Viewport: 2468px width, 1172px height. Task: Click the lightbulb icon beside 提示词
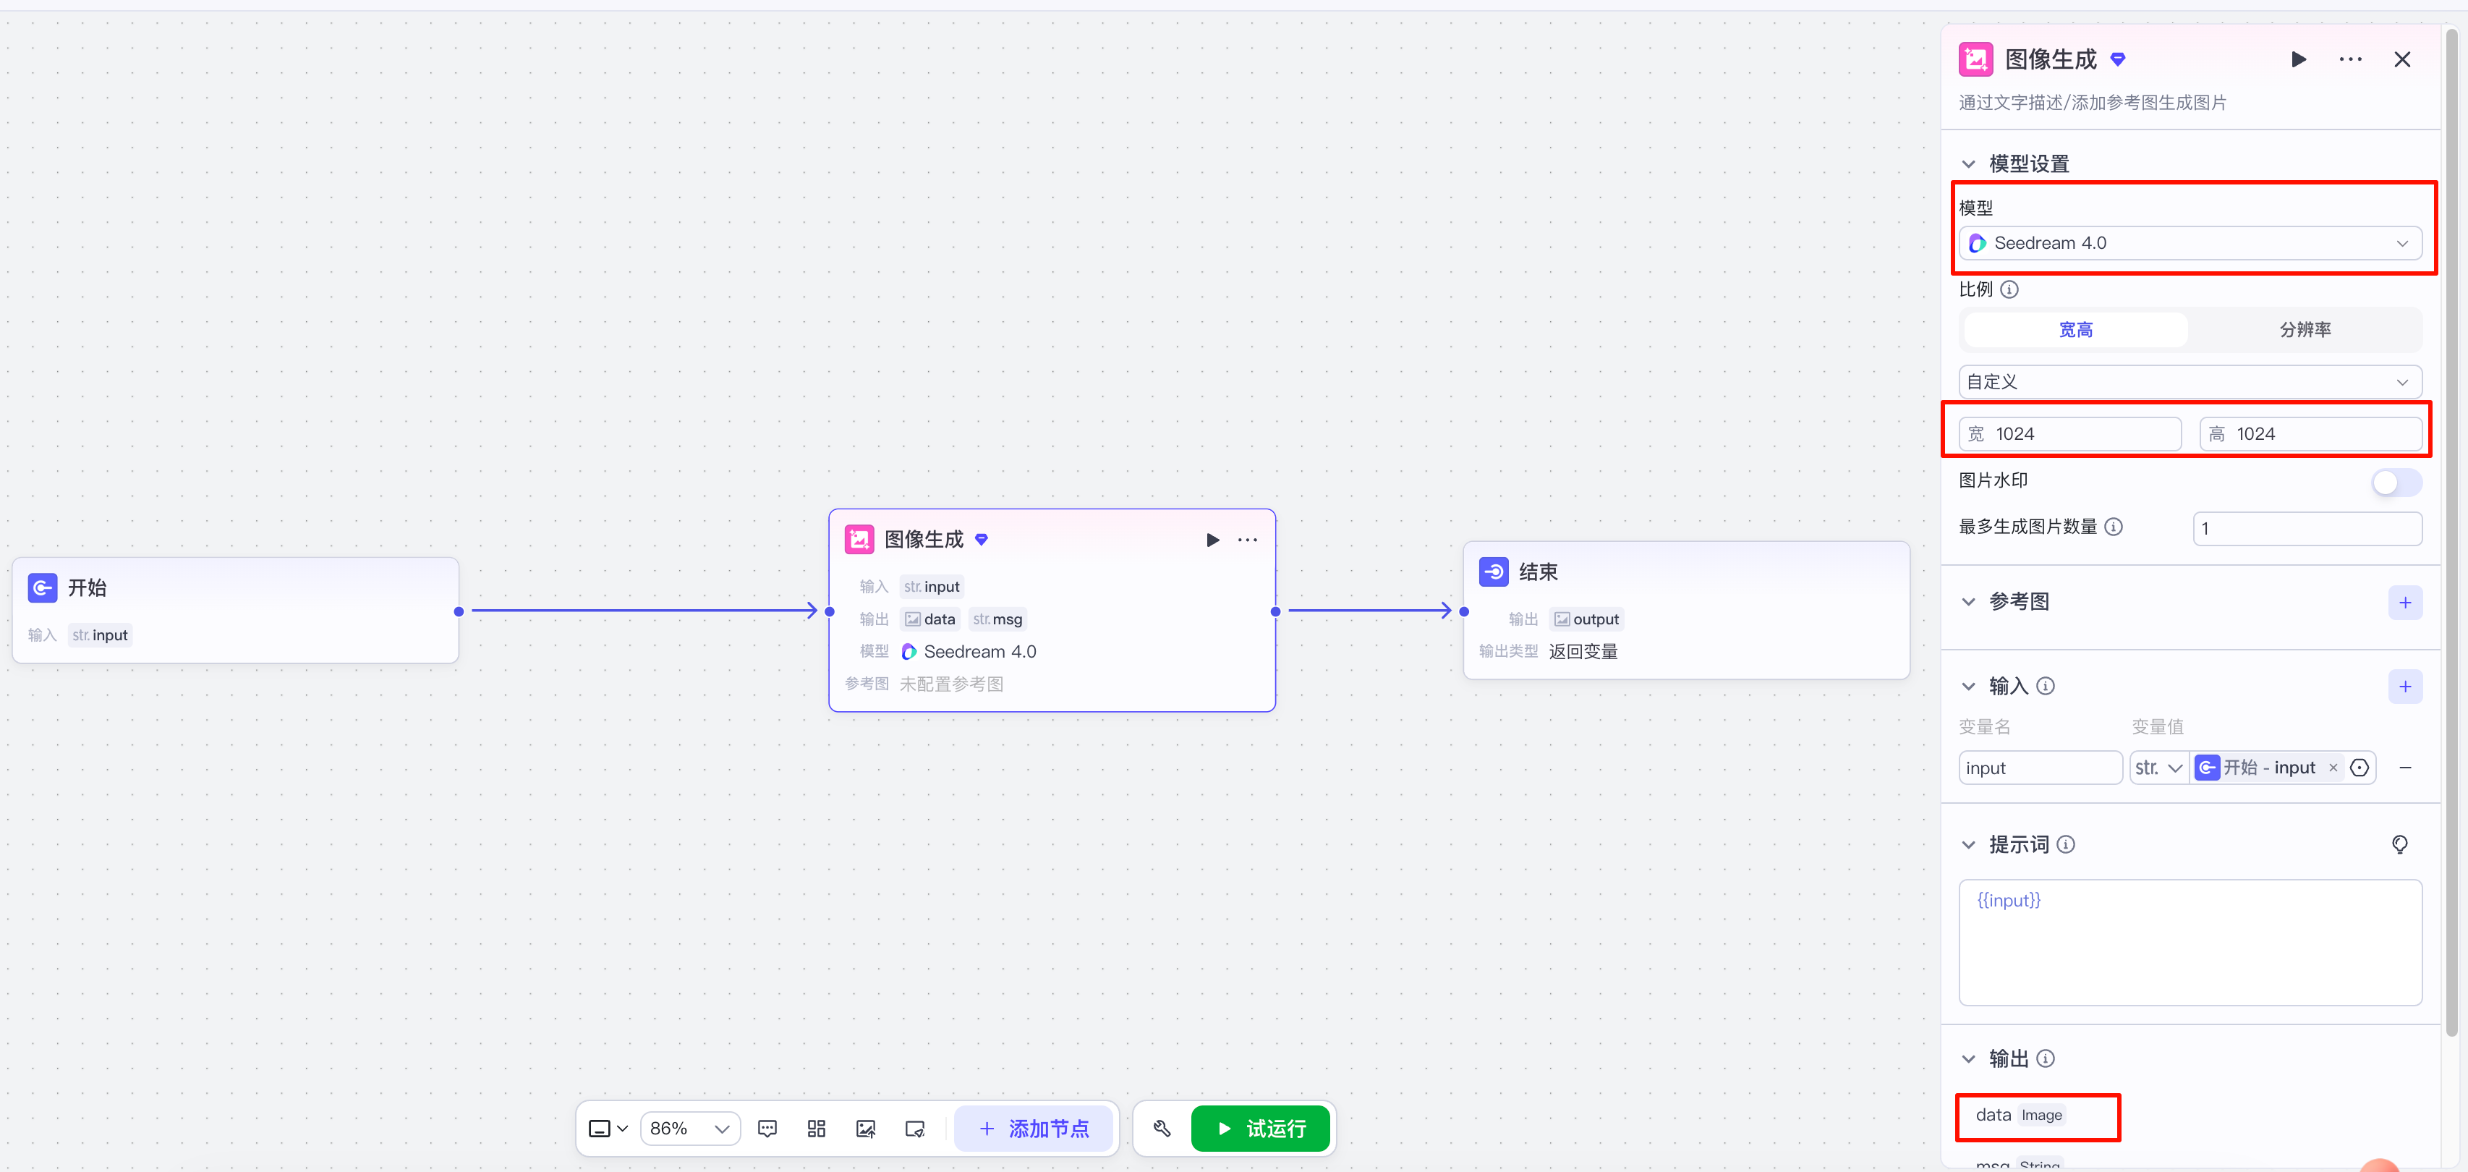pos(2399,844)
